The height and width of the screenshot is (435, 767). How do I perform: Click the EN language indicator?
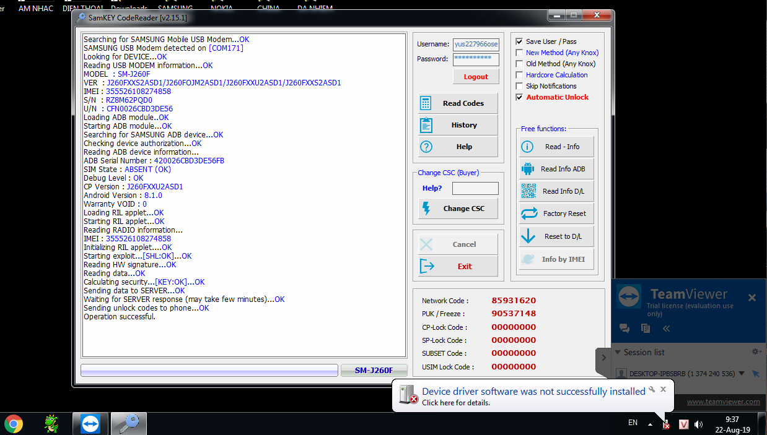coord(633,423)
